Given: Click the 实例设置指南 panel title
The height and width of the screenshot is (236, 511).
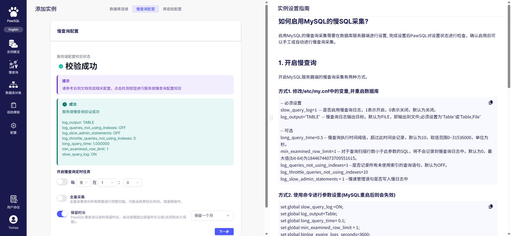Looking at the screenshot, I should point(294,8).
